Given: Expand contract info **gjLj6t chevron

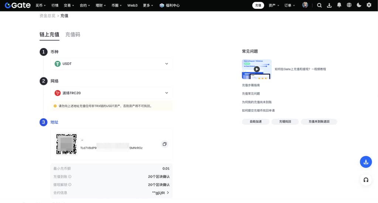Looking at the screenshot, I should click(x=168, y=193).
